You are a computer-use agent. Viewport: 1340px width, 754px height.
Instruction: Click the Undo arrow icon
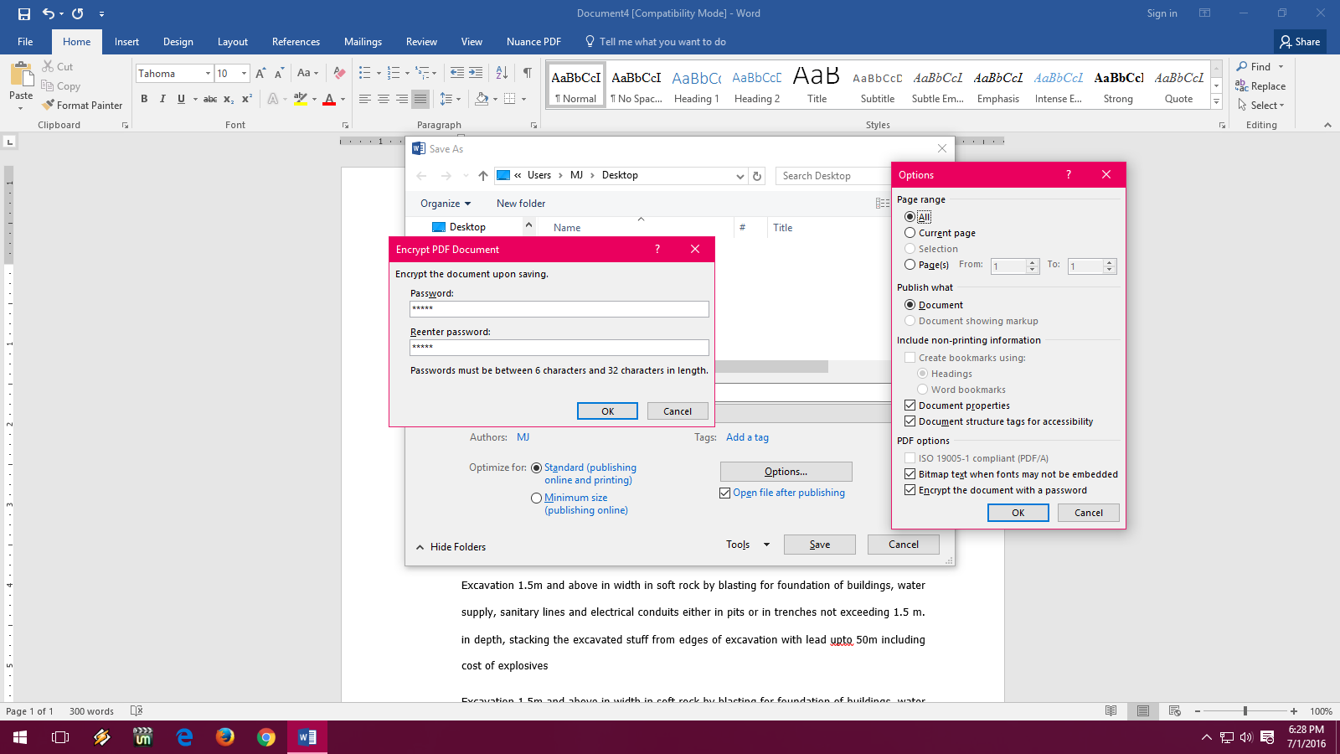pos(49,13)
